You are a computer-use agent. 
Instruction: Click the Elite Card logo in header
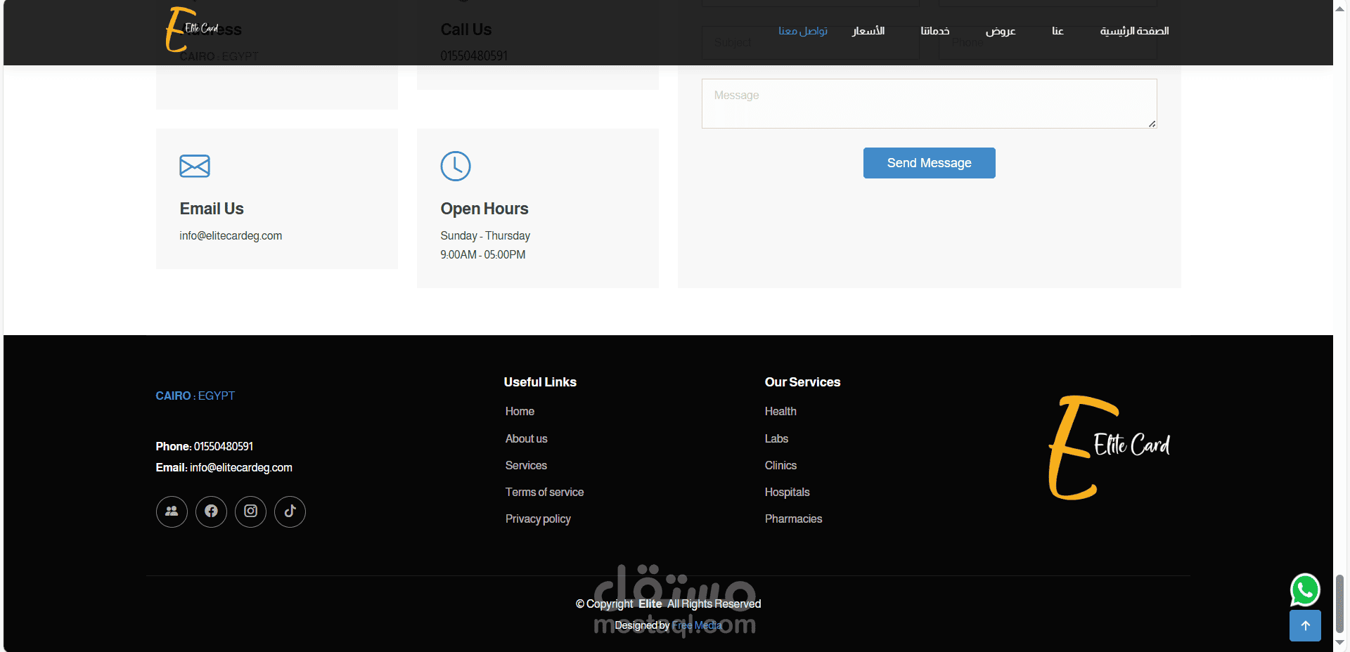[192, 30]
